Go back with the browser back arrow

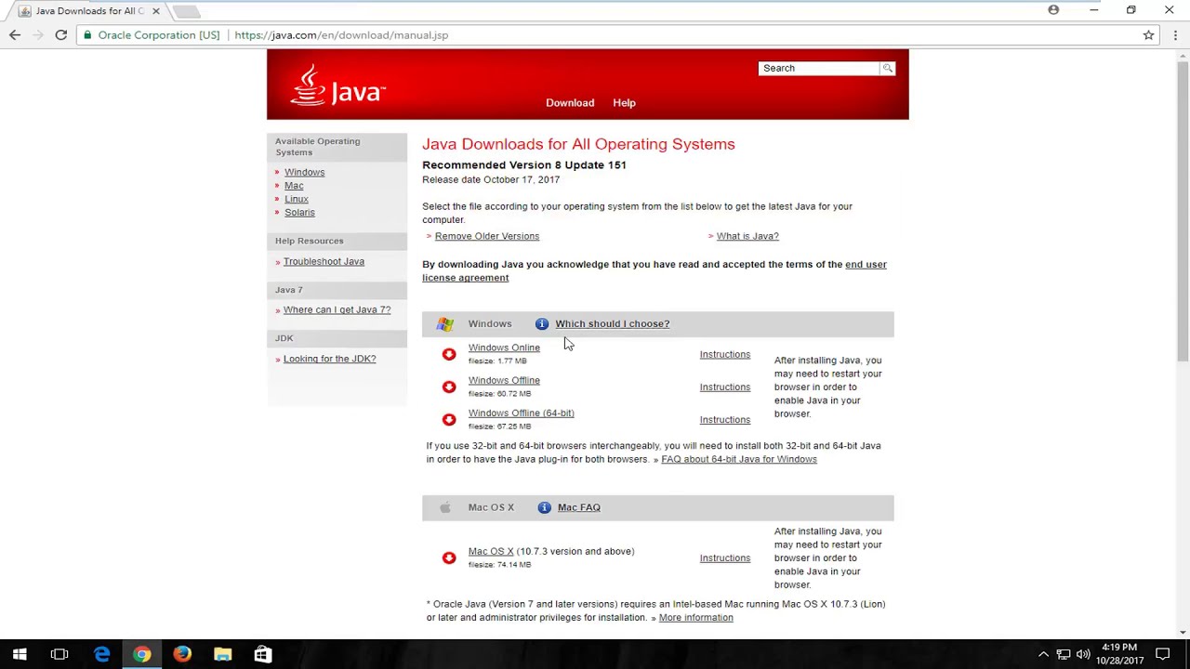coord(15,35)
